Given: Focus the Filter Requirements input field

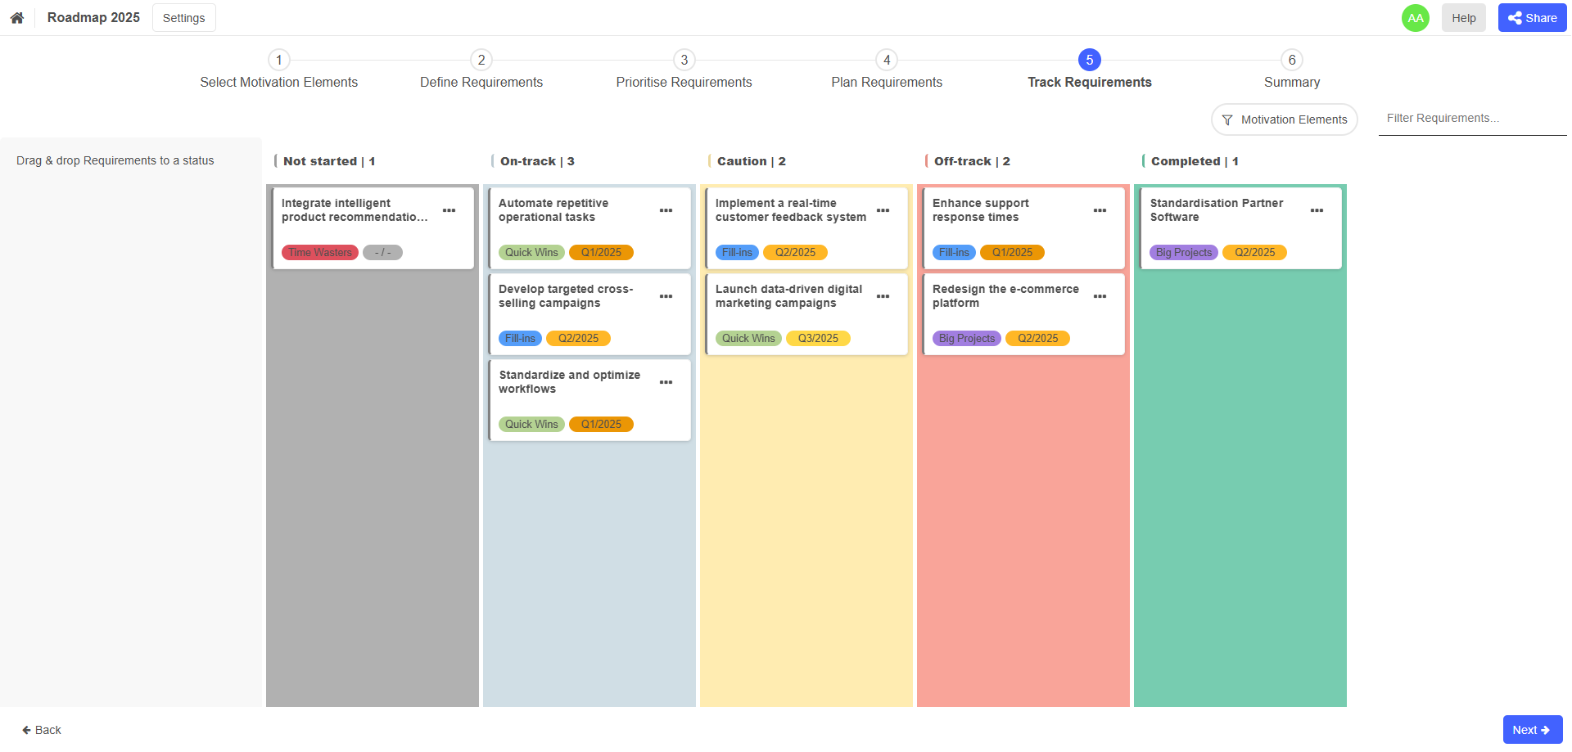Looking at the screenshot, I should [1472, 119].
